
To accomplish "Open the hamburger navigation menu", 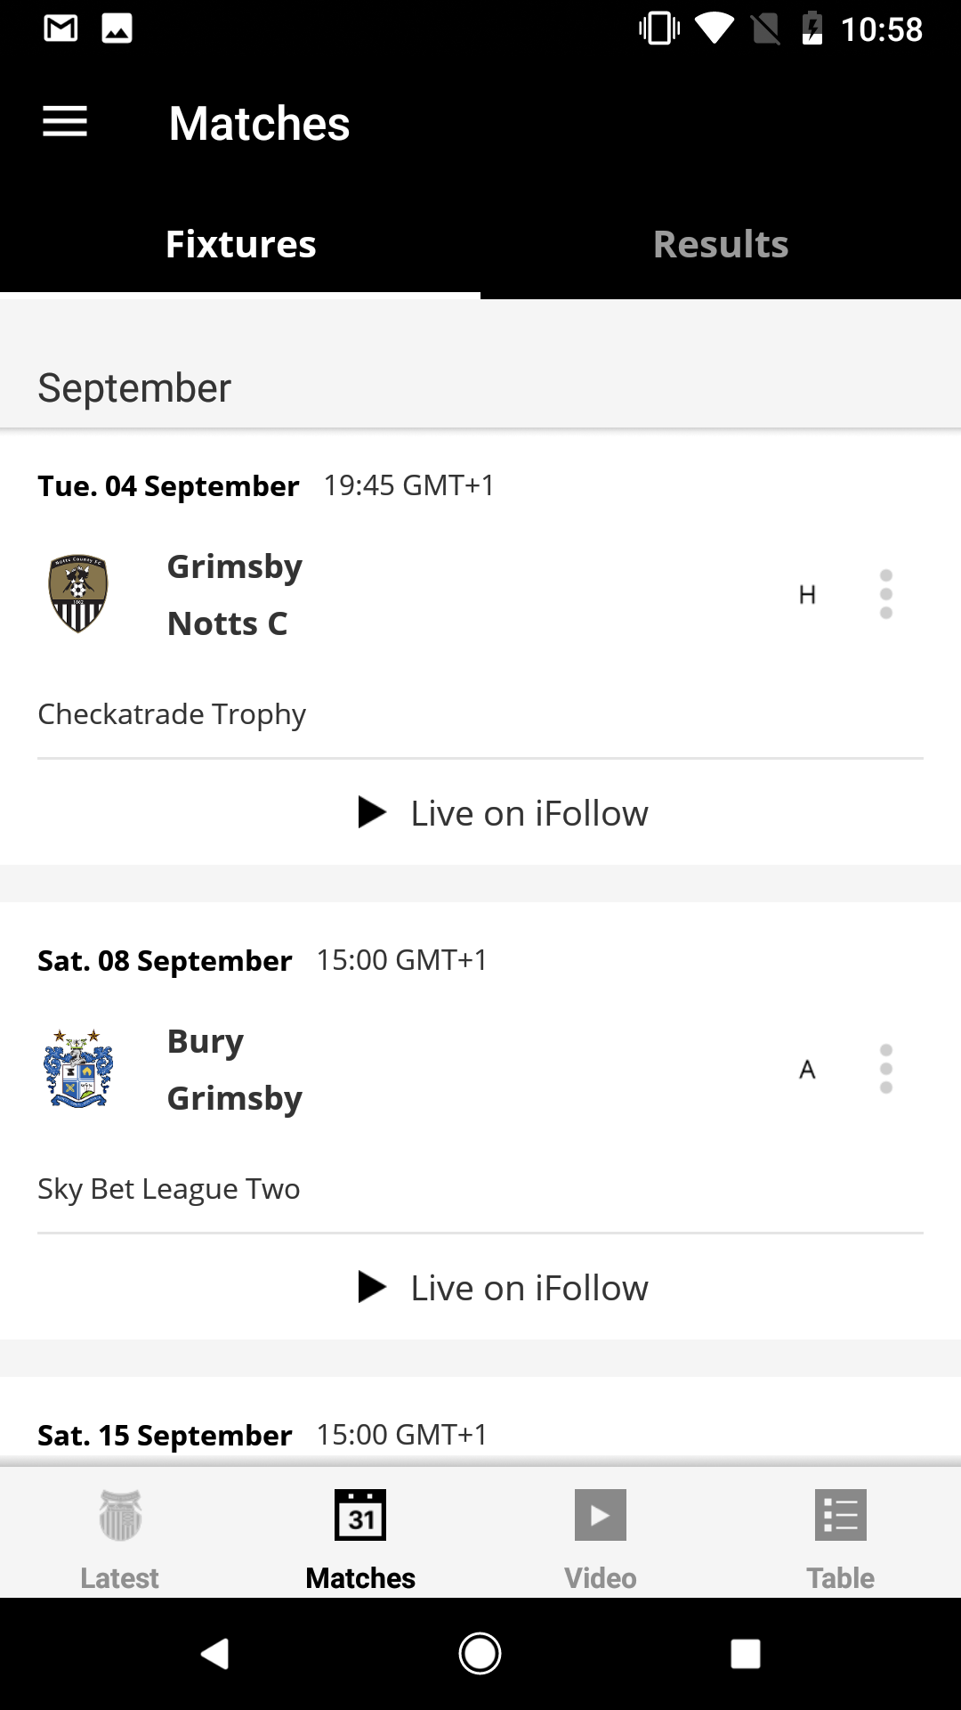I will coord(65,122).
